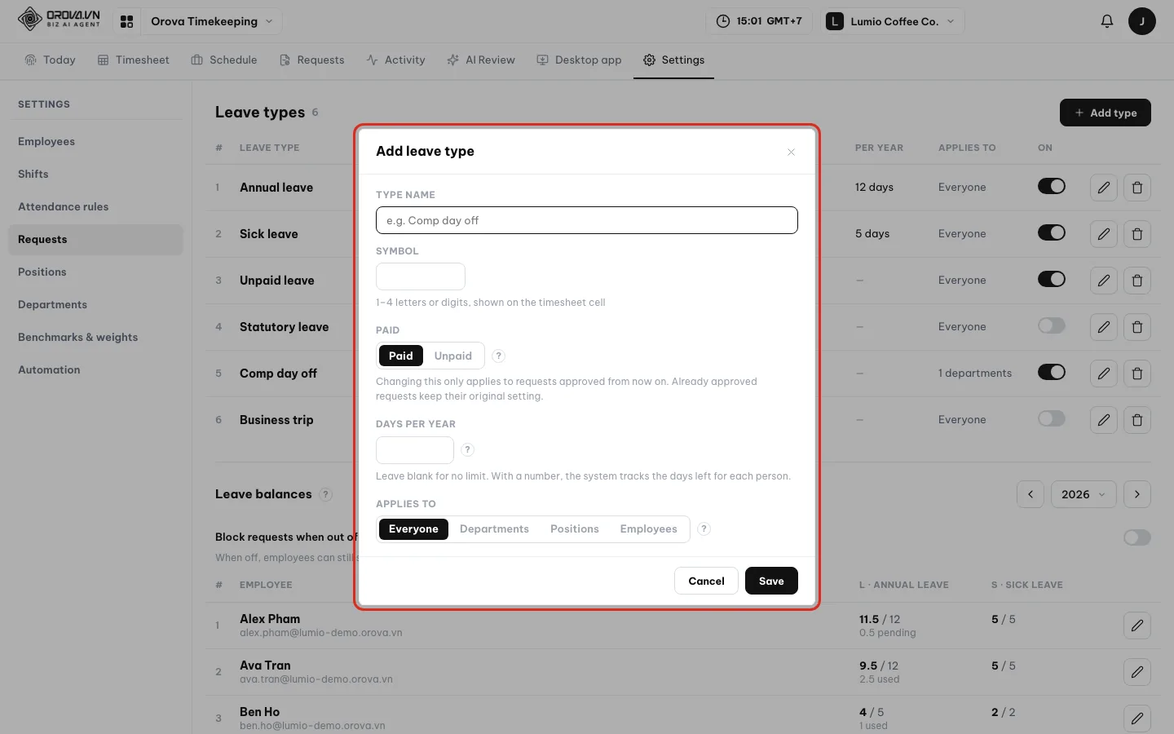Show Leave balances help tooltip
This screenshot has height=734, width=1174.
pyautogui.click(x=325, y=494)
